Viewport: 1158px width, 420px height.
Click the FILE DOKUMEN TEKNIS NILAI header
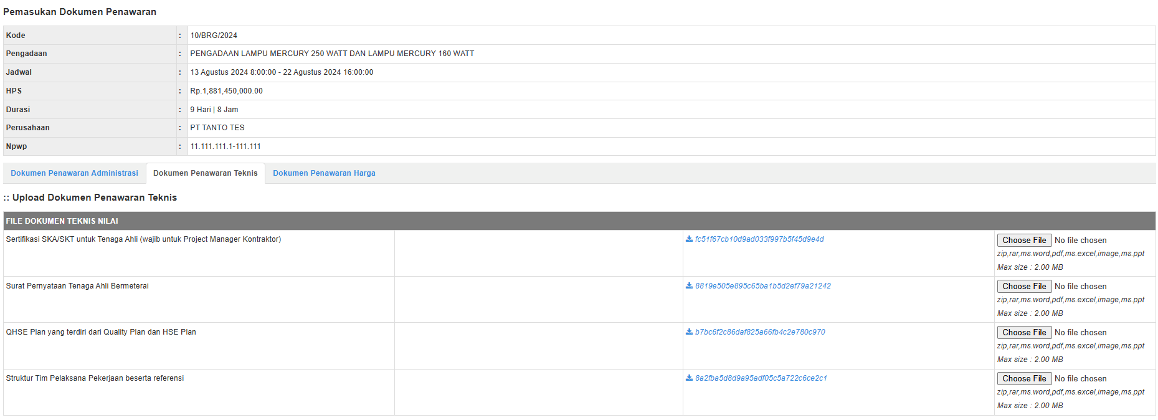tap(62, 221)
